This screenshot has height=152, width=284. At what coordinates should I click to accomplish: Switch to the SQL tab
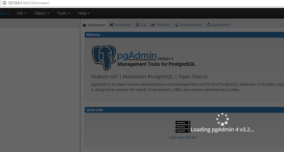point(141,25)
